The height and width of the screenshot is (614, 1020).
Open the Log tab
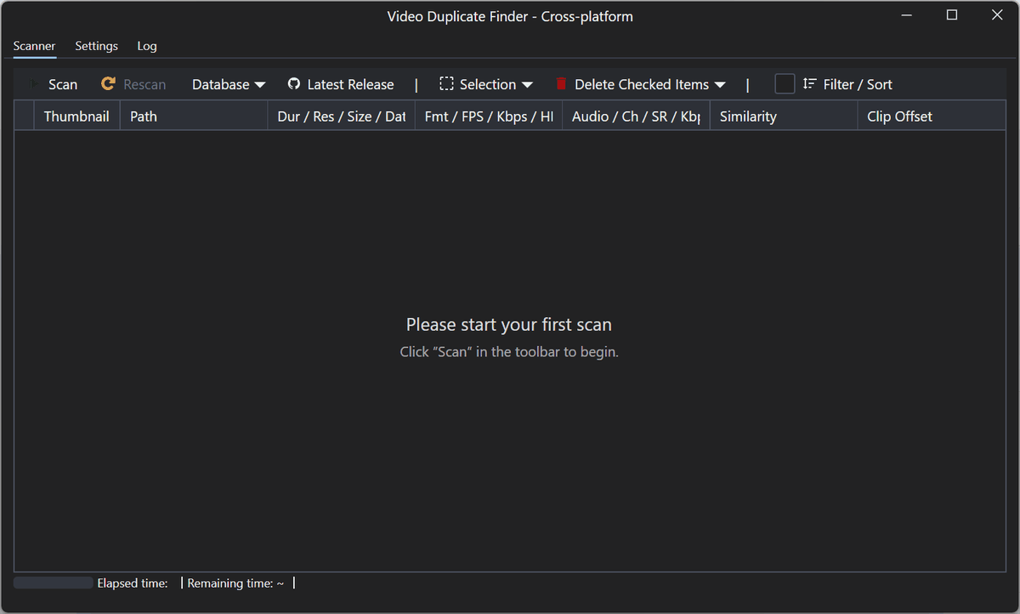147,46
